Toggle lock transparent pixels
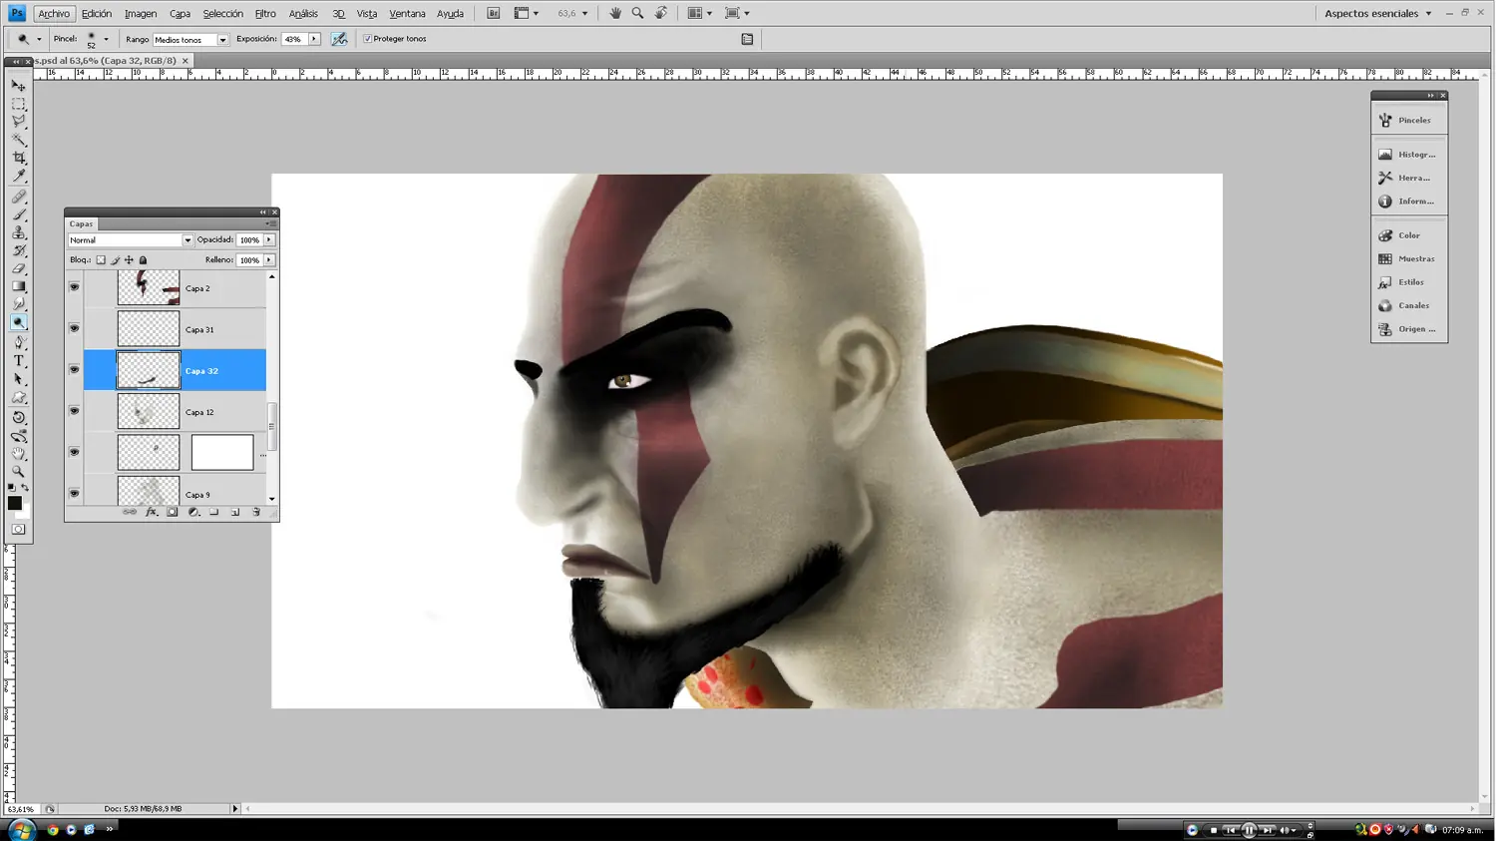The width and height of the screenshot is (1496, 841). tap(101, 260)
